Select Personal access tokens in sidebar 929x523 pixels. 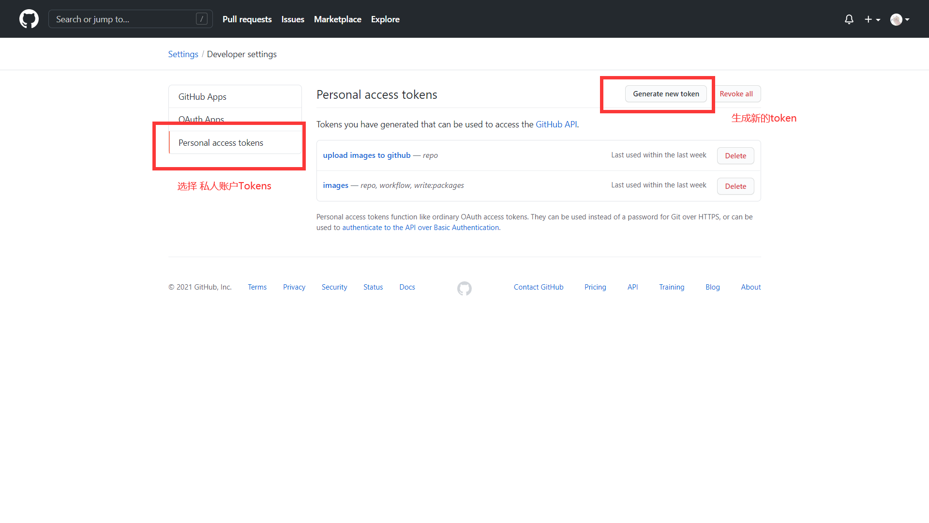(235, 142)
